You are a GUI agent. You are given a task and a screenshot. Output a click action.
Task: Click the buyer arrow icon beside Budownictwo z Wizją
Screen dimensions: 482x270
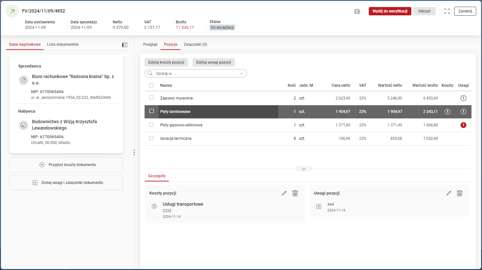click(x=23, y=125)
